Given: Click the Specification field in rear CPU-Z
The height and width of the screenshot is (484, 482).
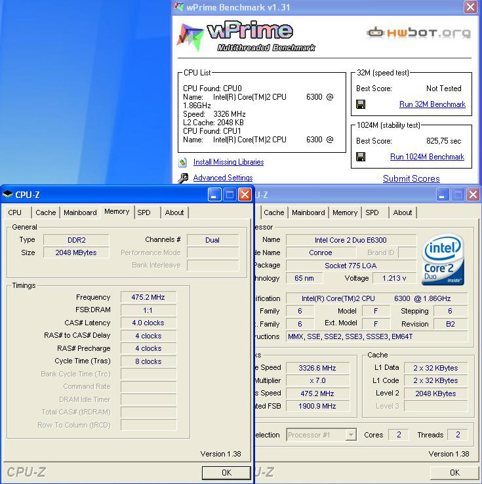Looking at the screenshot, I should click(x=377, y=298).
